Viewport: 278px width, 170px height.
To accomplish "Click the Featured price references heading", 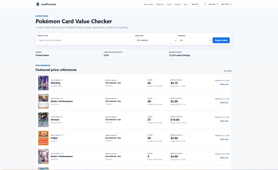I will coord(56,70).
